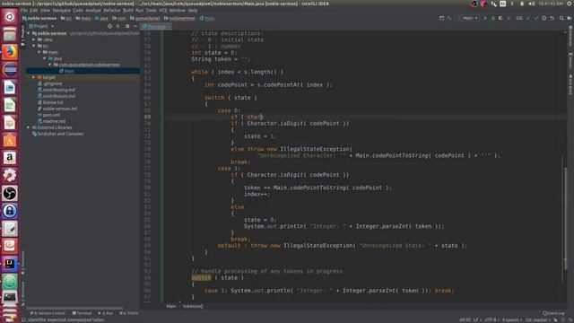The height and width of the screenshot is (323, 574).
Task: Open the VCS menu
Action: tap(163, 11)
